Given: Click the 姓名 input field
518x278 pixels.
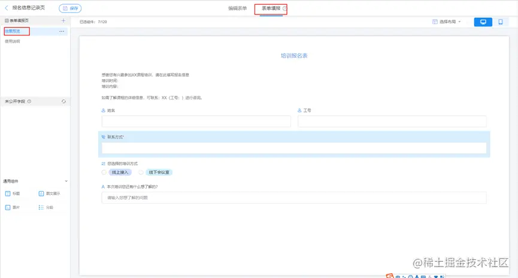Looking at the screenshot, I should click(196, 121).
